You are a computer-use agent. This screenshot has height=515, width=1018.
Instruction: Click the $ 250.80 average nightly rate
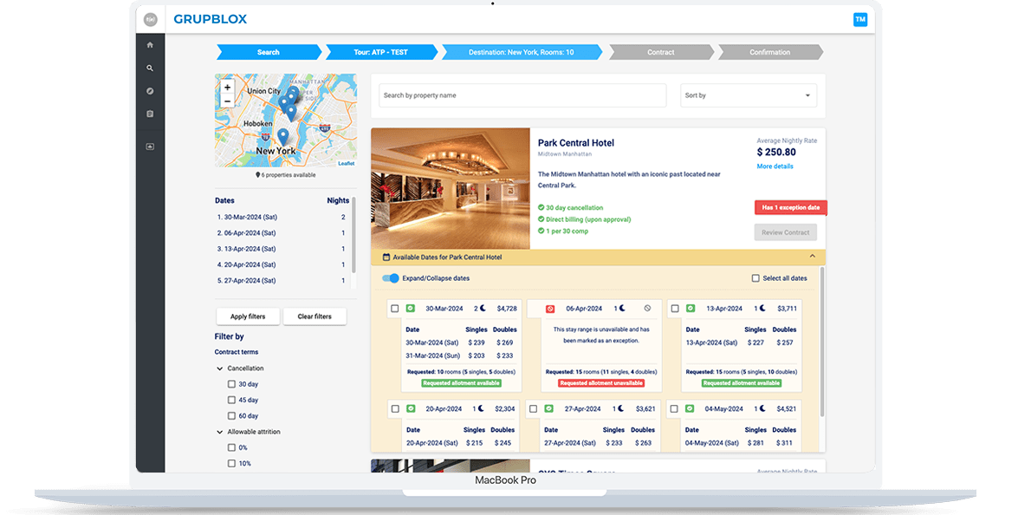click(x=776, y=152)
